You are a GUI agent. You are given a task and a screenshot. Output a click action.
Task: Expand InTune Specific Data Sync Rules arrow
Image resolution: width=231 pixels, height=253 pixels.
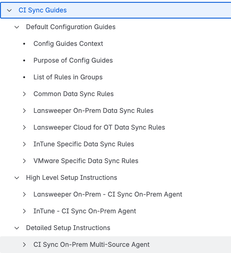[x=24, y=144]
